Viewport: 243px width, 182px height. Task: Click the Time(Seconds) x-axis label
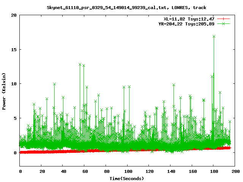pos(127,178)
